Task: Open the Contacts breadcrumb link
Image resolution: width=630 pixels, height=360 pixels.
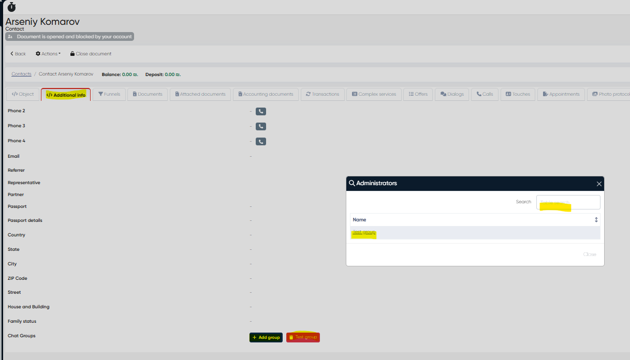Action: pyautogui.click(x=21, y=74)
